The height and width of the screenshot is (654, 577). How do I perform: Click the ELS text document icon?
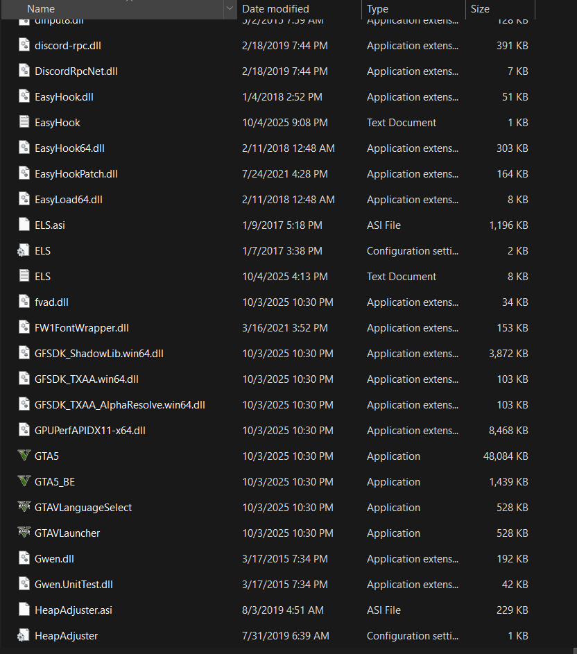coord(24,276)
